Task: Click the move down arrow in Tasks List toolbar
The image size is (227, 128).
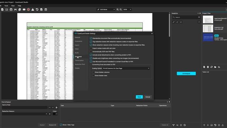Action: pyautogui.click(x=208, y=125)
